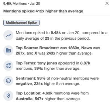Click the Australia location name
Screen dimensions: 110x103
[24, 99]
